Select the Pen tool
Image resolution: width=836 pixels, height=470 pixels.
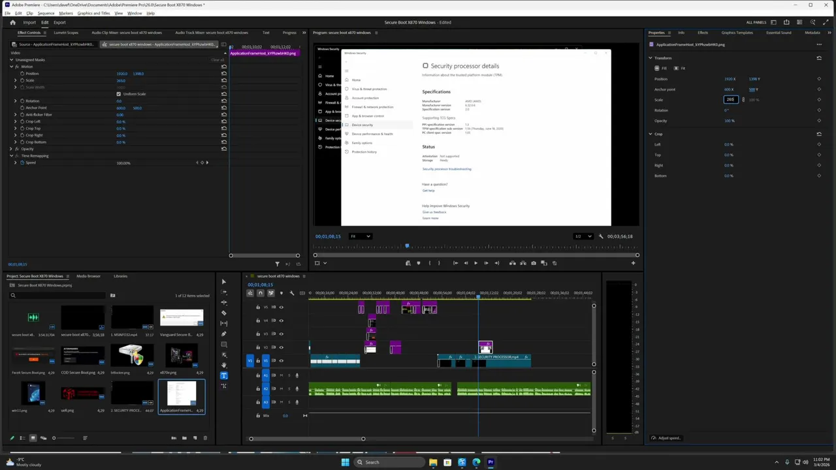coord(223,334)
